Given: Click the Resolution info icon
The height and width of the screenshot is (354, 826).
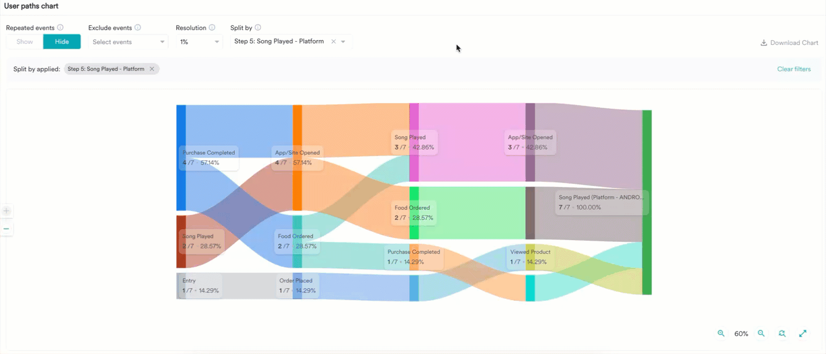Looking at the screenshot, I should pos(212,28).
